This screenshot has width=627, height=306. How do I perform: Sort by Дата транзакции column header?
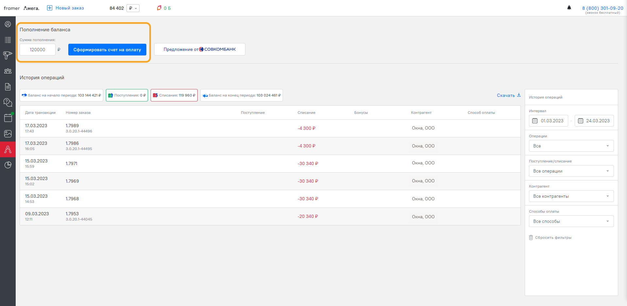40,113
